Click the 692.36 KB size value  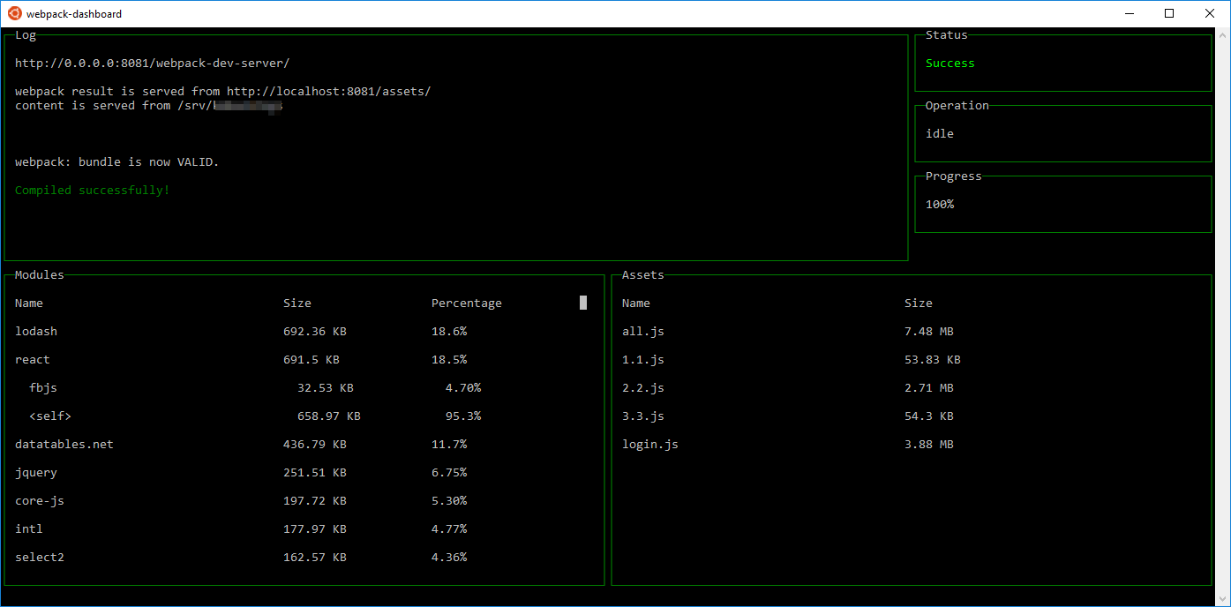tap(315, 332)
